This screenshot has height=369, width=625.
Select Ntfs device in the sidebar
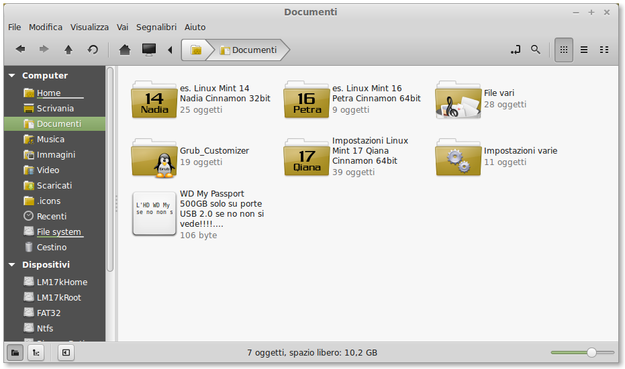[x=54, y=328]
